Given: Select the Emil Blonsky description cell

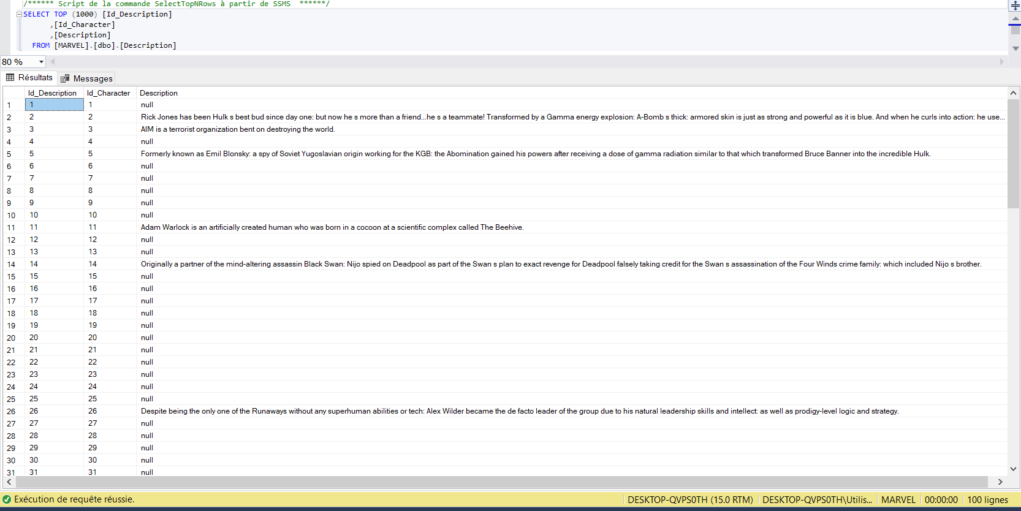Looking at the screenshot, I should (x=572, y=154).
